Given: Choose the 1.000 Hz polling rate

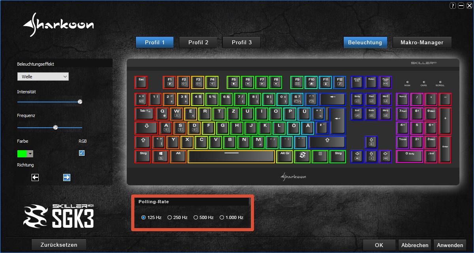Looking at the screenshot, I should pos(231,217).
